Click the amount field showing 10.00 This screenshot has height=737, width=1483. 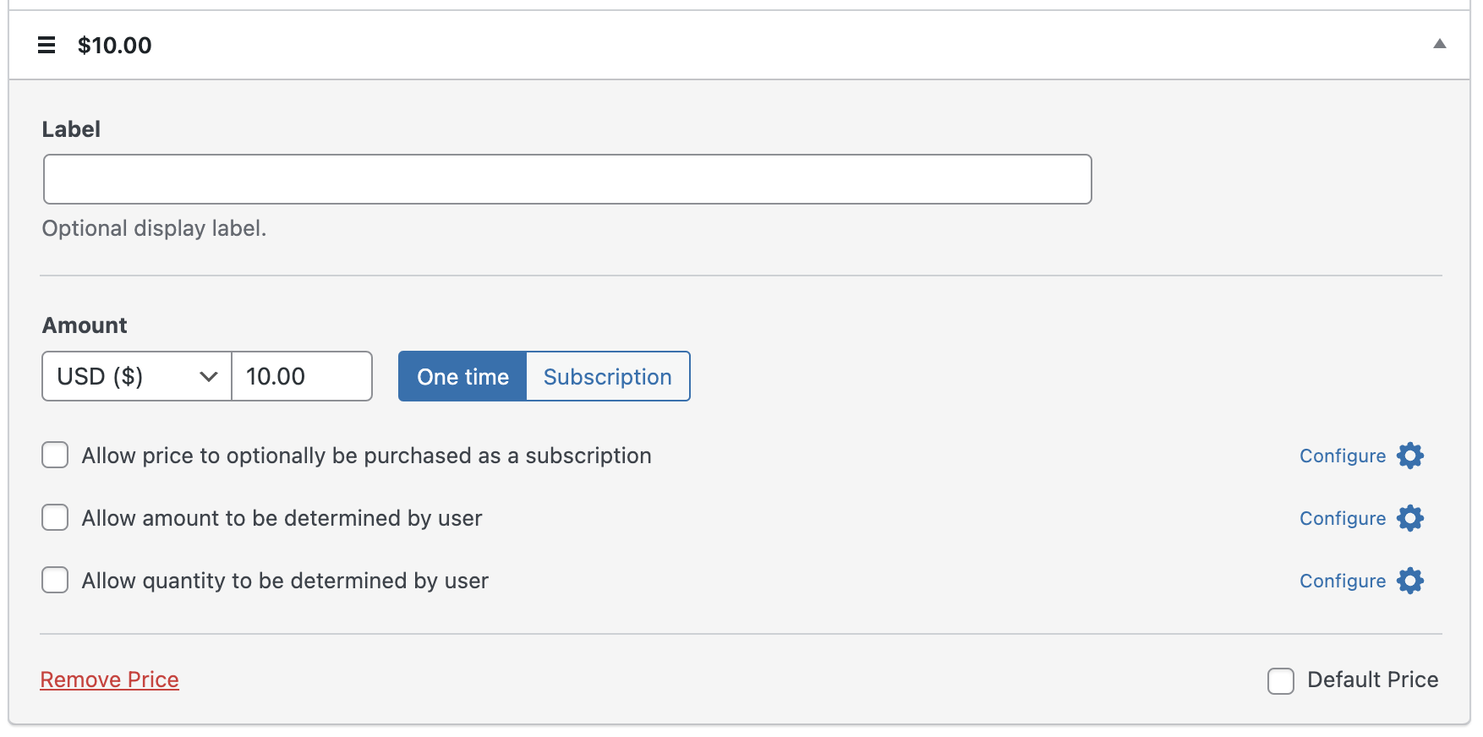pos(302,377)
